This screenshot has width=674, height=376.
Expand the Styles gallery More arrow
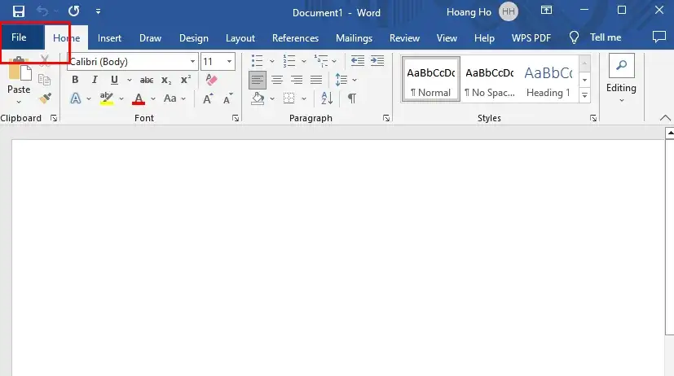[584, 95]
